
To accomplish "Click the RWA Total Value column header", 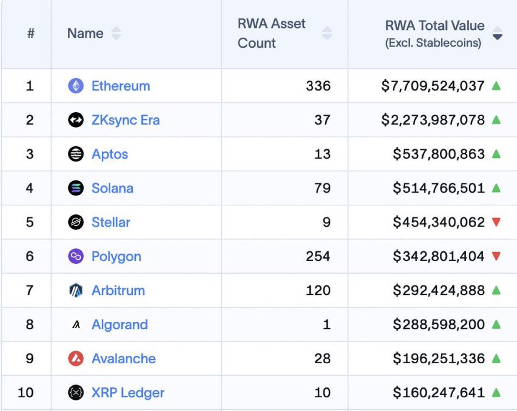I will pyautogui.click(x=434, y=26).
